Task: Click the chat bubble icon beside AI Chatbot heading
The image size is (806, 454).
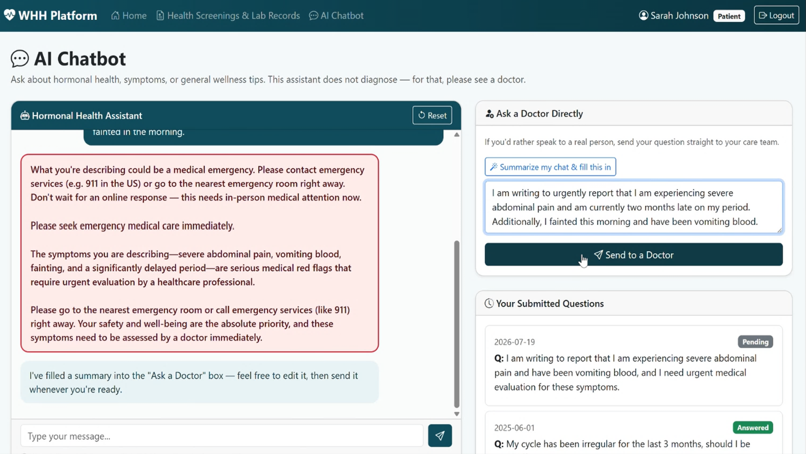Action: (x=20, y=59)
